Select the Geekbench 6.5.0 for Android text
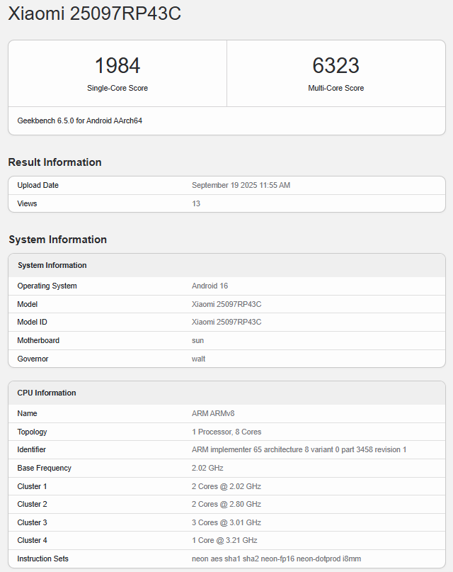The image size is (453, 572). (80, 120)
